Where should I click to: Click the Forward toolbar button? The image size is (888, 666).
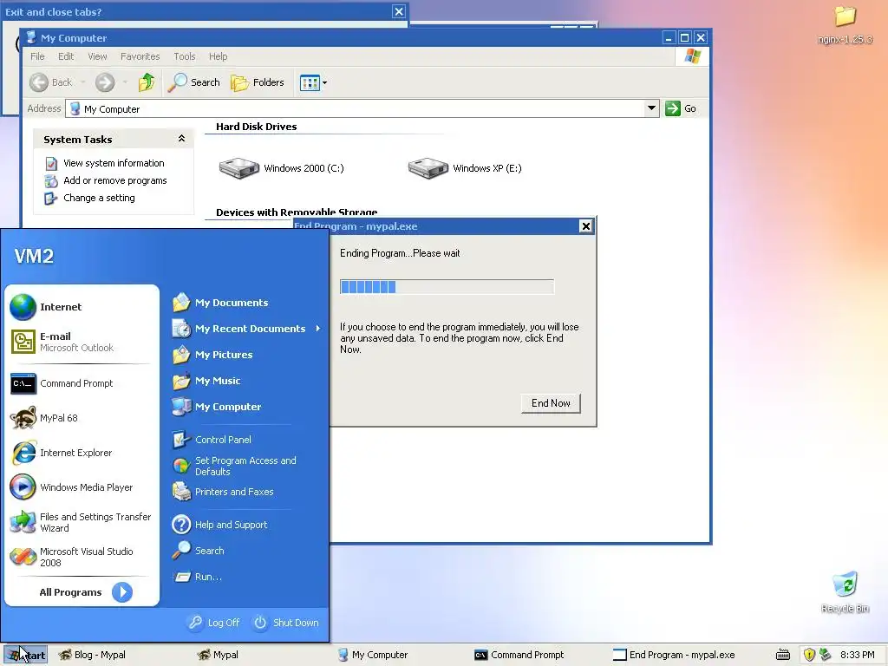105,82
